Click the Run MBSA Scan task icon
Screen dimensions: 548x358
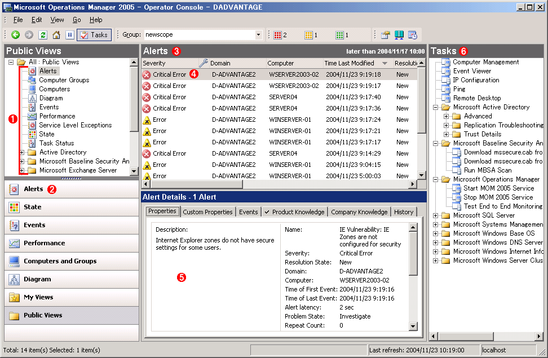tap(457, 170)
